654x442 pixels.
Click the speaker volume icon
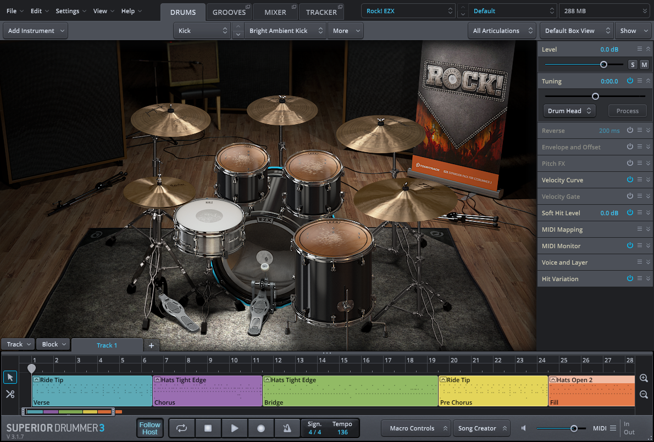524,428
